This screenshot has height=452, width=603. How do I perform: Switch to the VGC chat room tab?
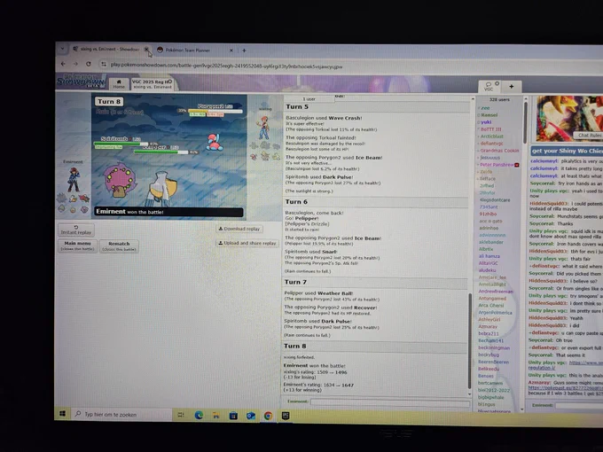(x=489, y=86)
